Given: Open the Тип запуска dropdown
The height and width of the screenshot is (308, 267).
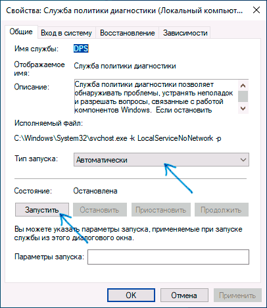Looking at the screenshot, I should pos(161,160).
